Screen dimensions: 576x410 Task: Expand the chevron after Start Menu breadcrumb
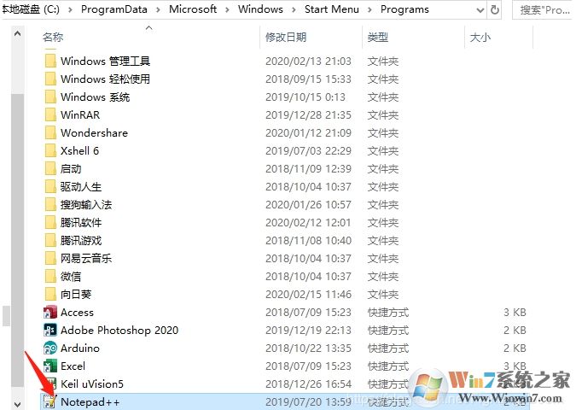point(369,9)
